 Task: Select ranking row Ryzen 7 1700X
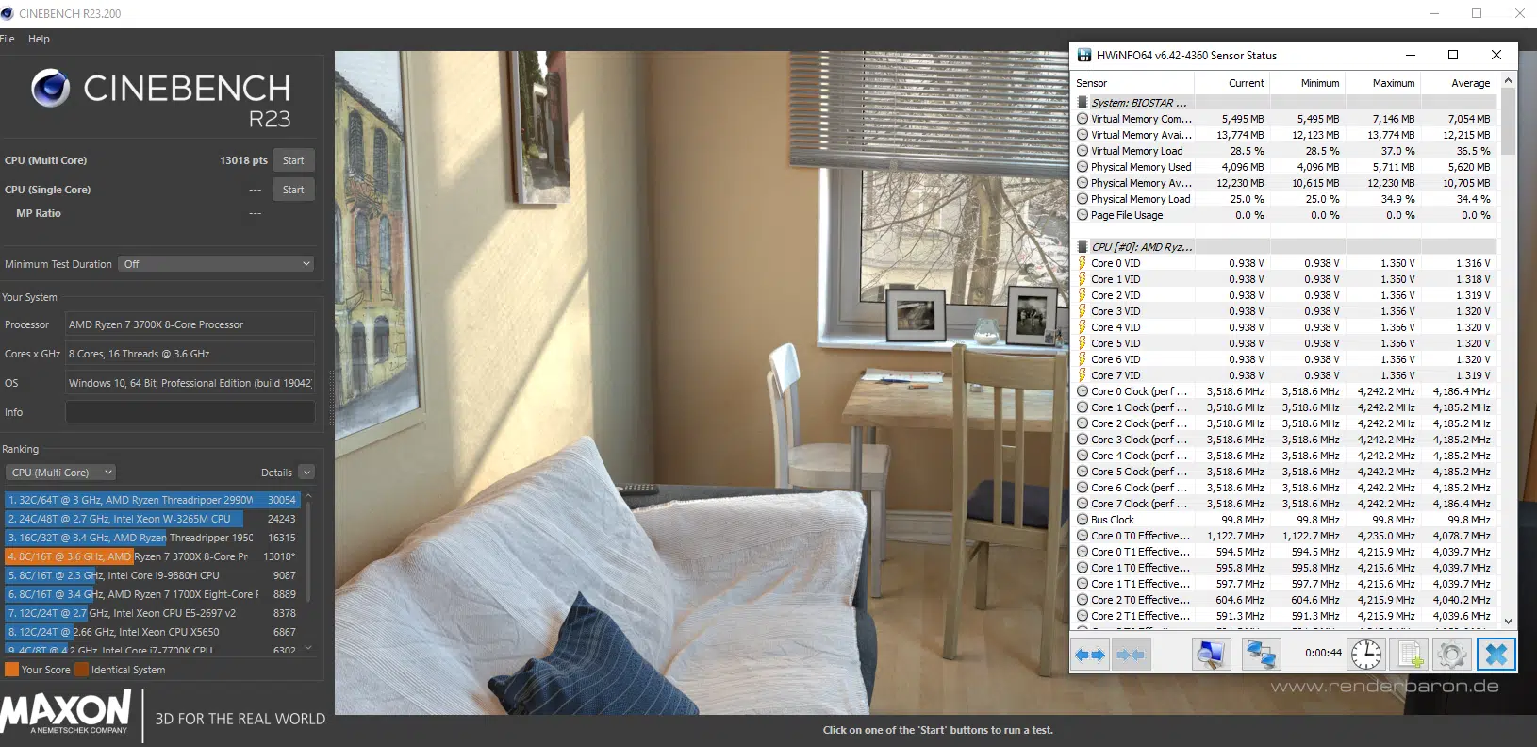tap(153, 594)
